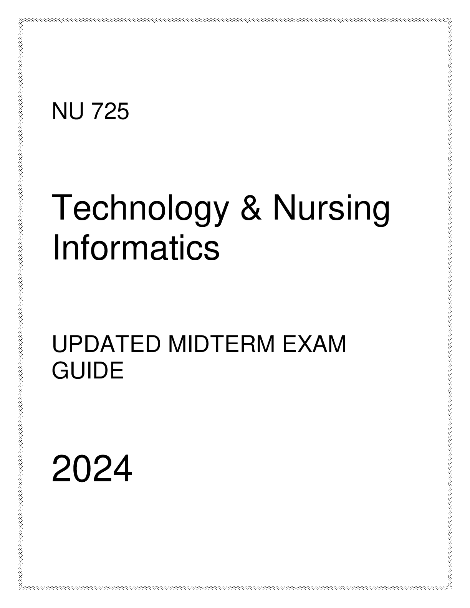Click the top-right corner of the border

click(x=450, y=19)
